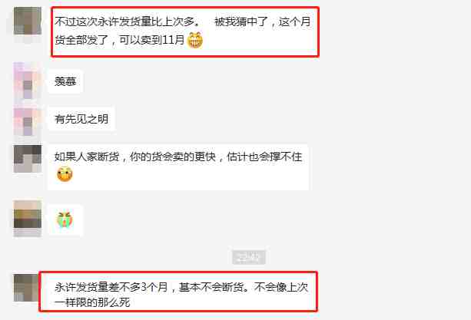Image resolution: width=471 pixels, height=320 pixels.
Task: Select the "羡慕" message bubble
Action: [x=65, y=81]
